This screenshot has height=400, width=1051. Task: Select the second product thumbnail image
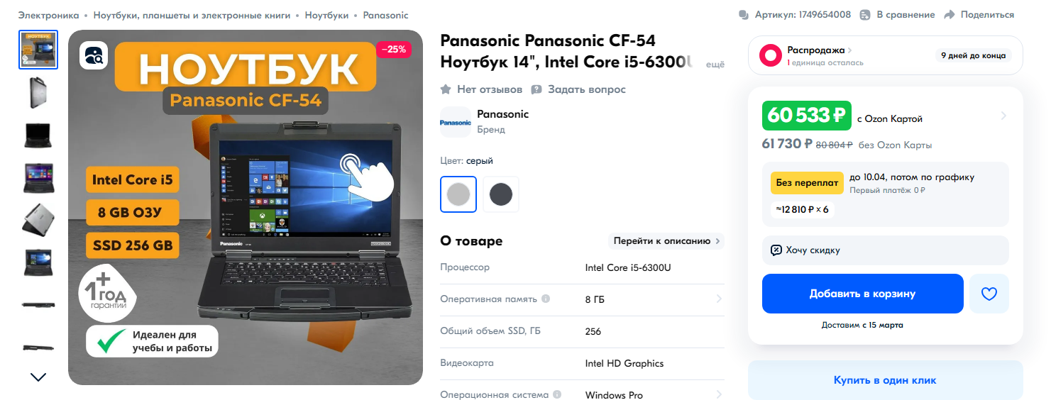[38, 92]
